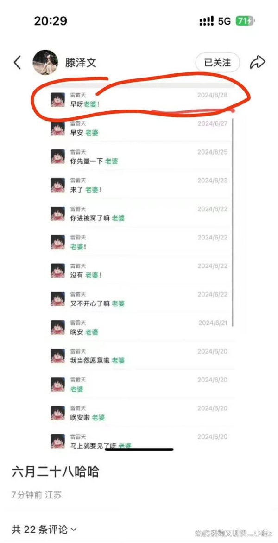Tap the 5G signal indicator
This screenshot has height=543, width=278.
click(x=224, y=21)
